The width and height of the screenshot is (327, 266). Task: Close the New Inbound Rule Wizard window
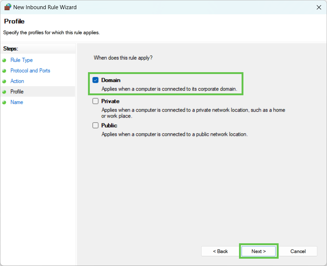[319, 7]
